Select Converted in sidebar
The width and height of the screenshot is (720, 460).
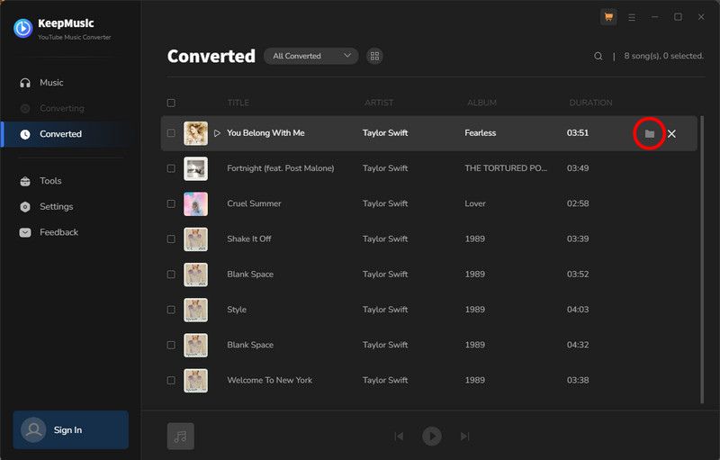(71, 134)
